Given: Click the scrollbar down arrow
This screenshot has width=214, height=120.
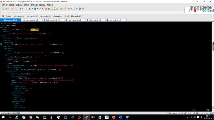Looking at the screenshot, I should 213,110.
